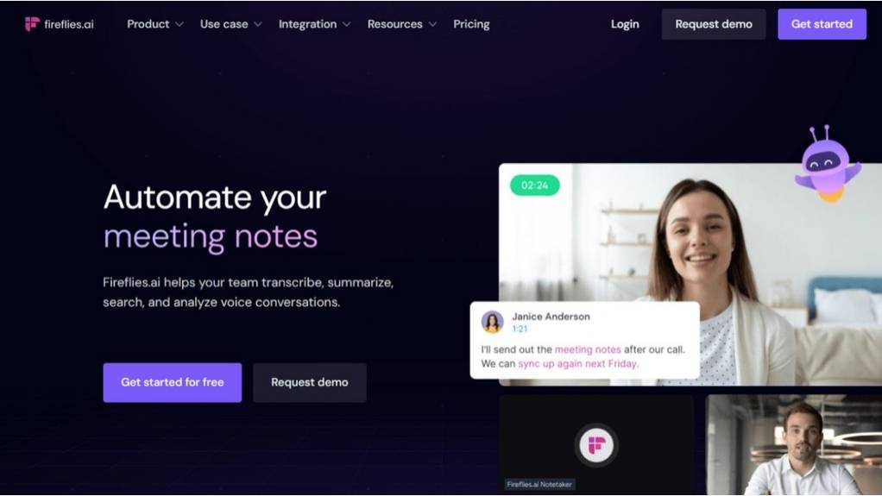The width and height of the screenshot is (882, 496).
Task: Click the 1:21 timestamp in transcript
Action: pyautogui.click(x=520, y=329)
